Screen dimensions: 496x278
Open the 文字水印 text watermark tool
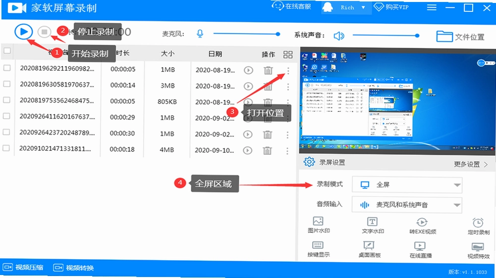(x=373, y=226)
